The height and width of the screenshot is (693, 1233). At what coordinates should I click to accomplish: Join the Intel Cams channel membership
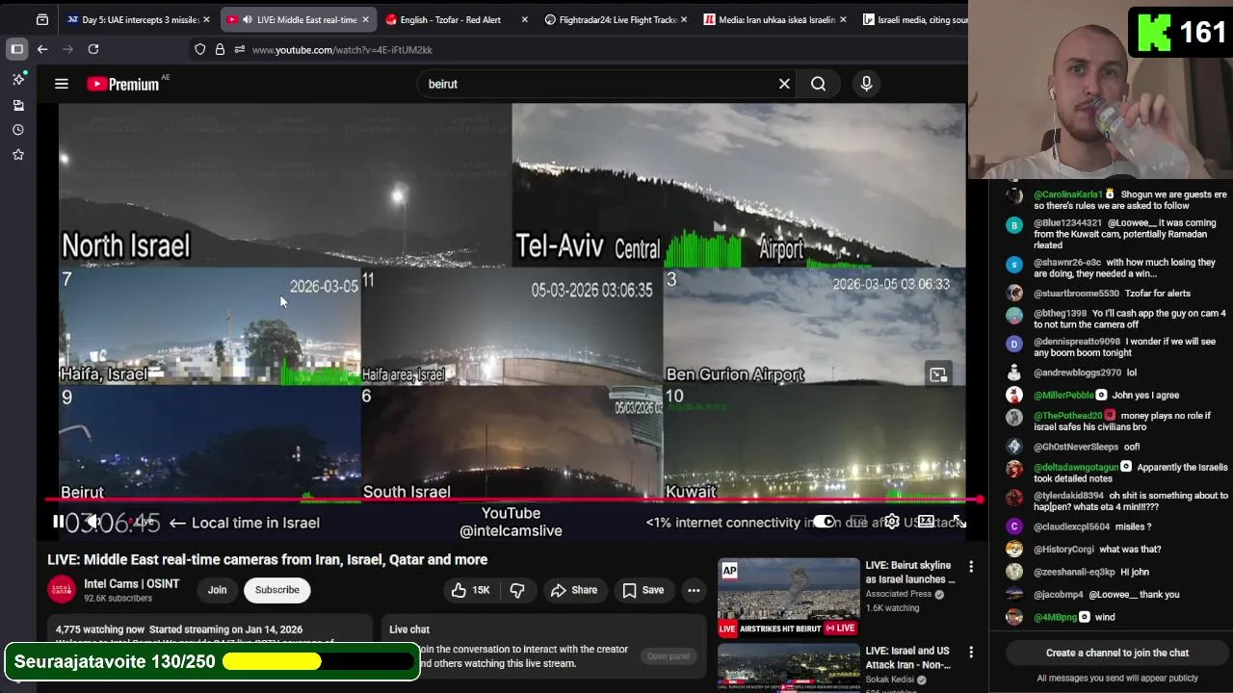217,590
